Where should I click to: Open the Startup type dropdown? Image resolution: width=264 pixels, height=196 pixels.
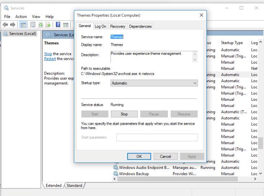coord(154,83)
